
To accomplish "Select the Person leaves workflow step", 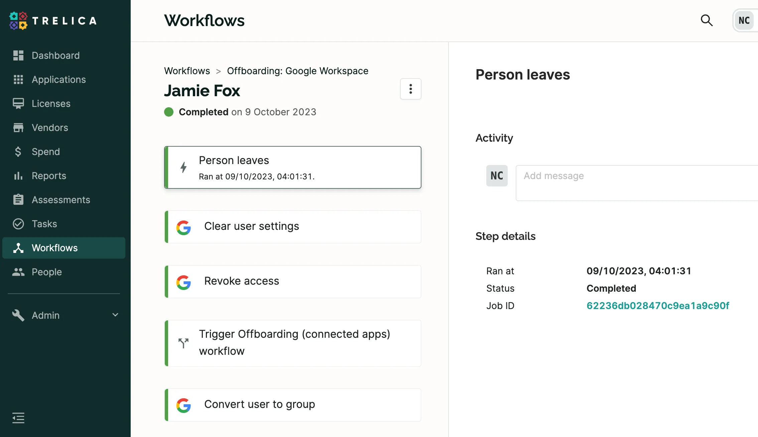I will pos(293,167).
